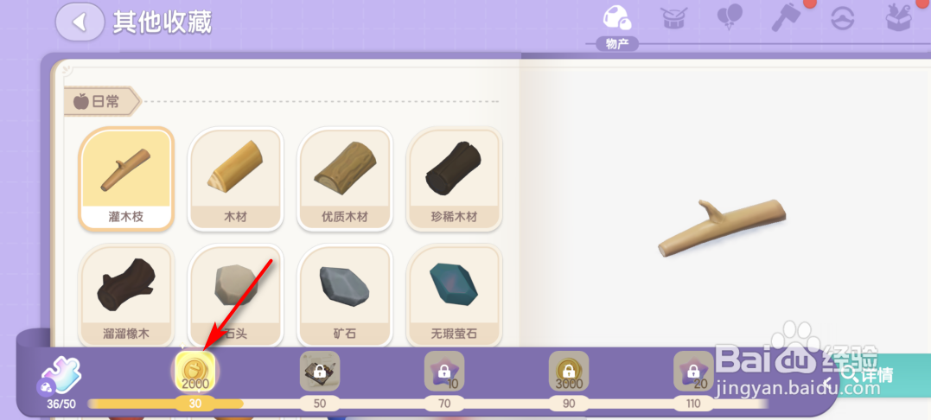Choose the 无瑕萤石 item card

pyautogui.click(x=454, y=295)
